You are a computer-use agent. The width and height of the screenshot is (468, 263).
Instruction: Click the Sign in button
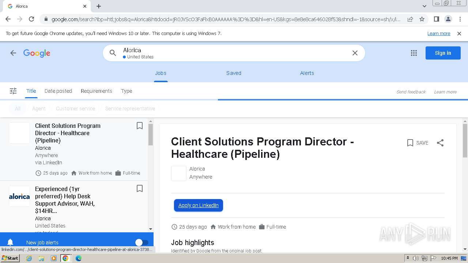tap(443, 53)
